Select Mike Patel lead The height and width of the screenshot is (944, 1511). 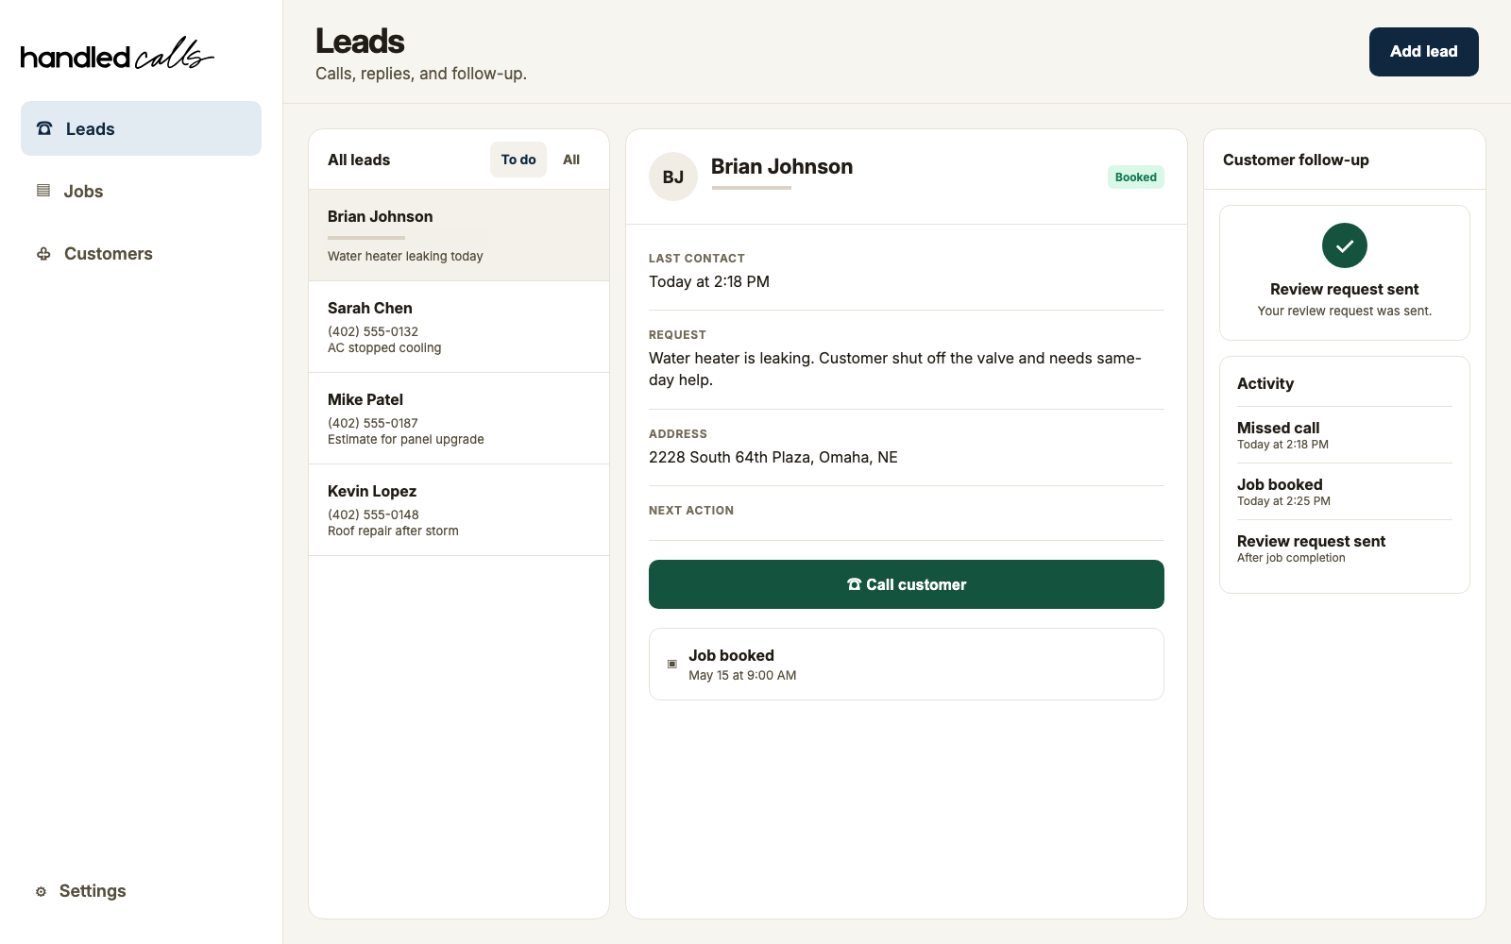point(459,418)
